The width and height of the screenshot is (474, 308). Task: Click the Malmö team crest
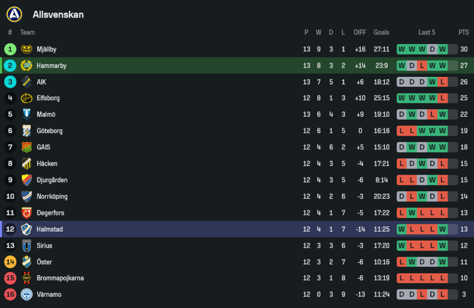[x=27, y=115]
